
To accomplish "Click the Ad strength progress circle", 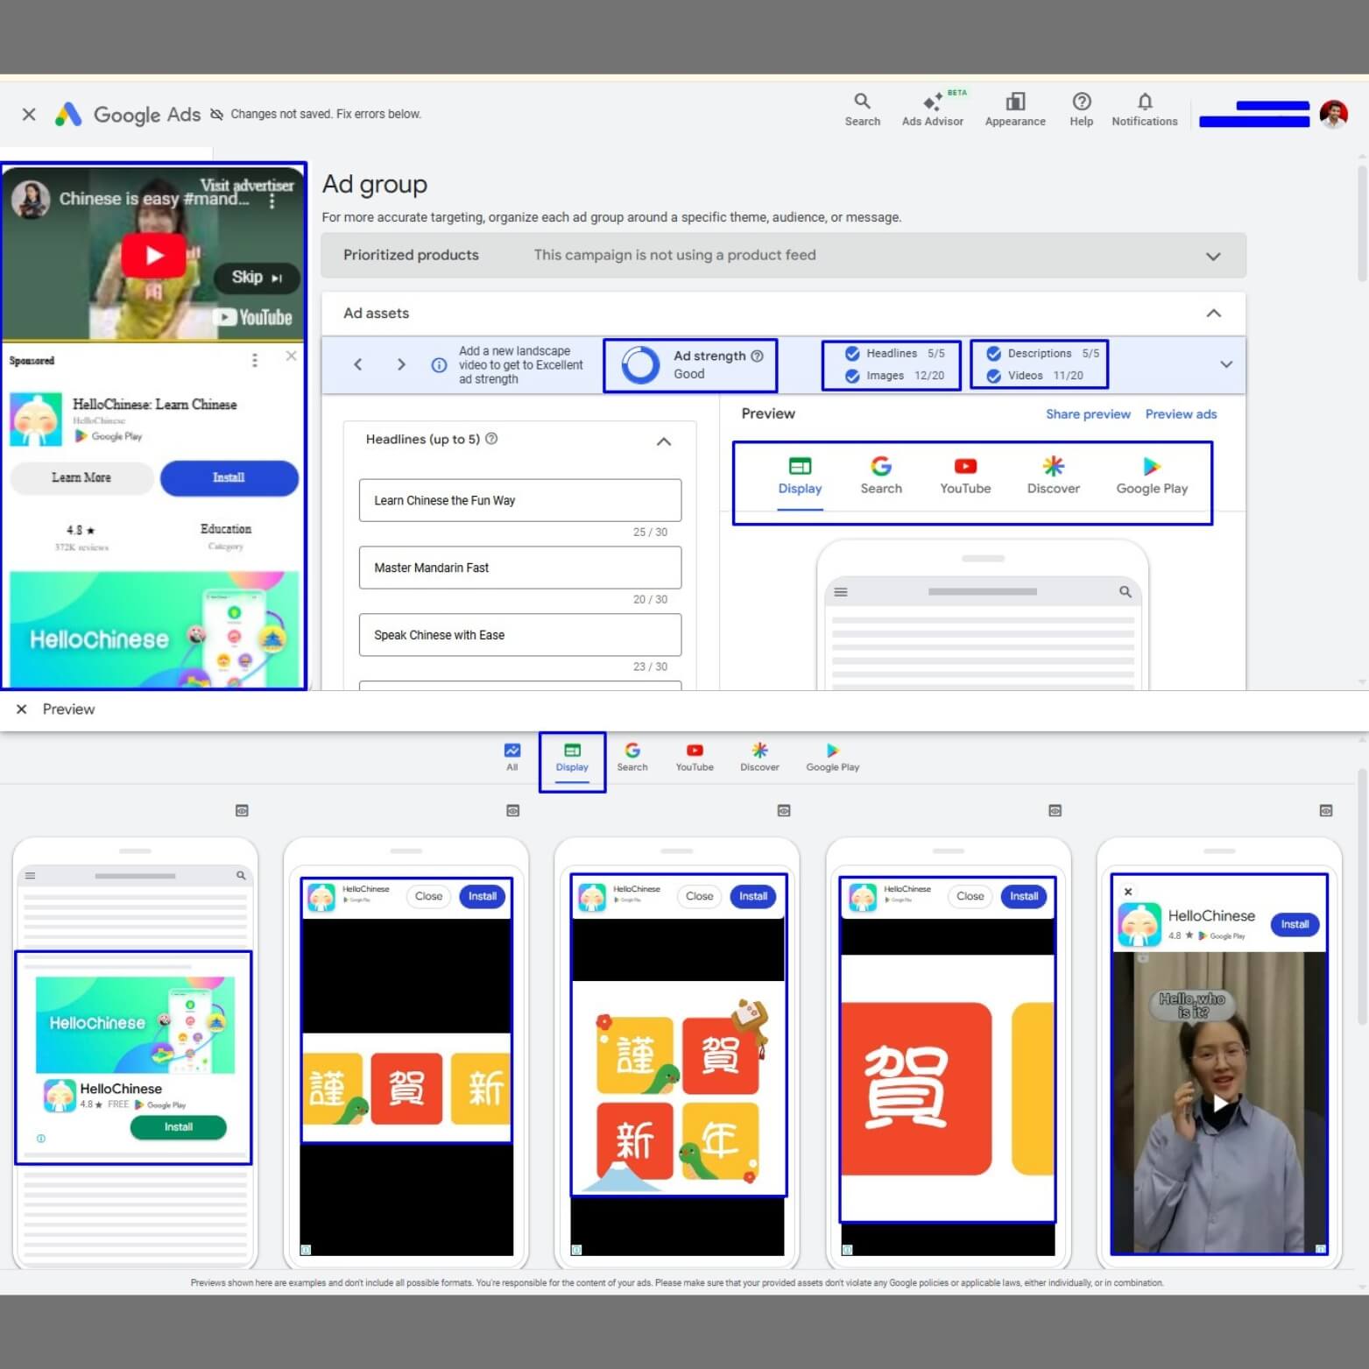I will 640,365.
